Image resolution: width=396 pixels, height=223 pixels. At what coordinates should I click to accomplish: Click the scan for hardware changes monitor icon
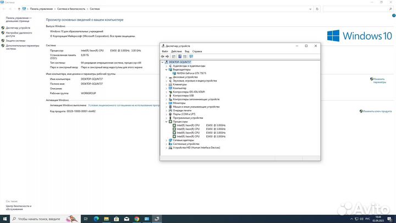(191, 56)
